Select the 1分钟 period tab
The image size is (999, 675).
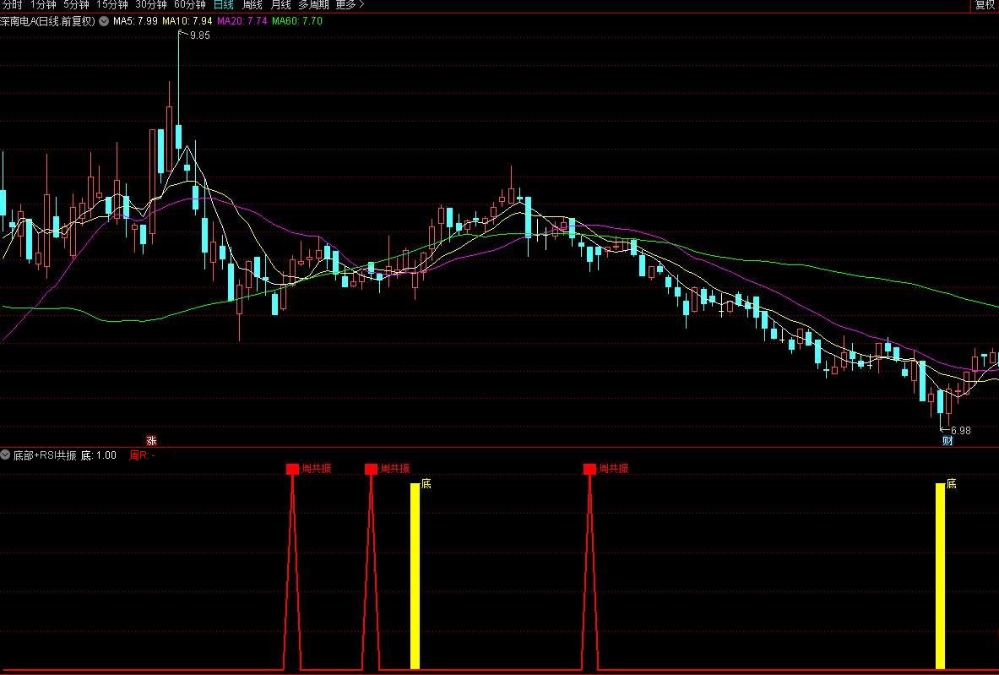click(x=43, y=5)
